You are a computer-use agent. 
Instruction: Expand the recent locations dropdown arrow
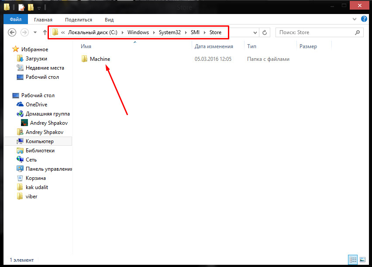[x=35, y=32]
